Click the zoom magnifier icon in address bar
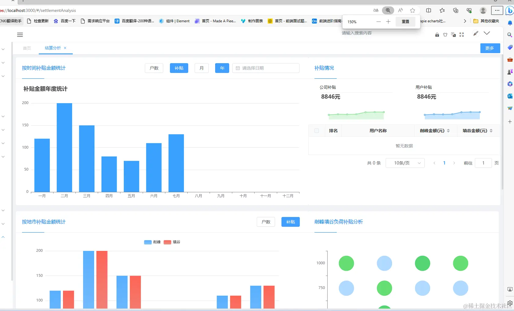Viewport: 514px width, 311px height. tap(388, 10)
